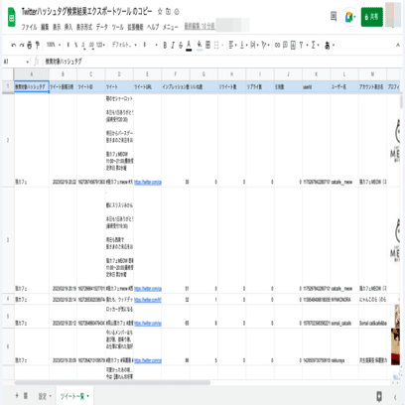Open the ファイル menu

tap(29, 27)
